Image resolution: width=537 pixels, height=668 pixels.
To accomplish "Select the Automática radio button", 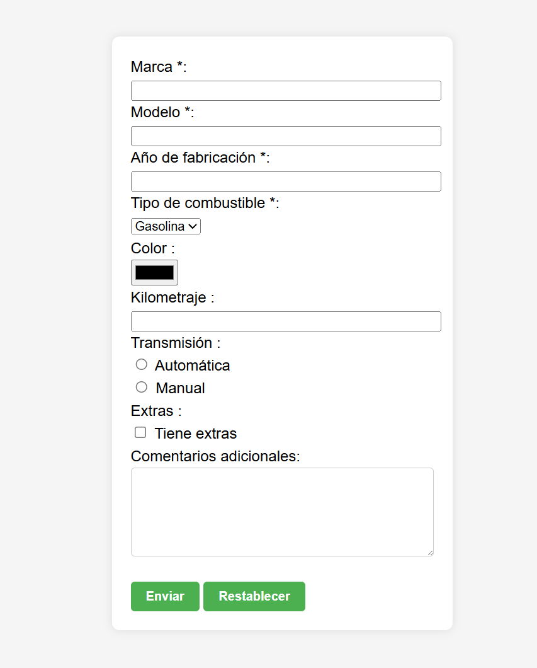I will point(142,364).
